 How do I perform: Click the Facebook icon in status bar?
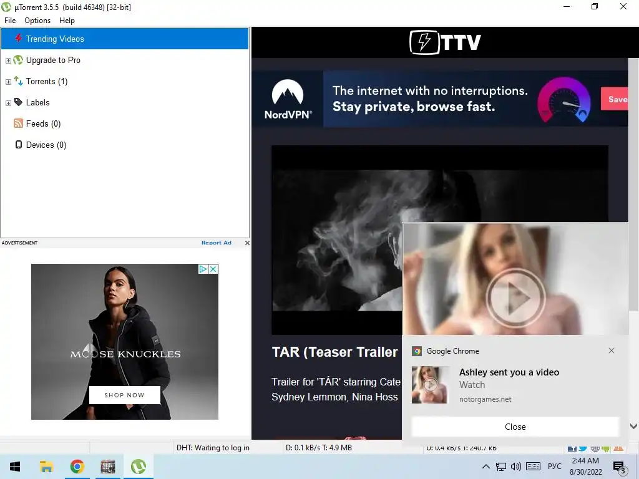(572, 448)
